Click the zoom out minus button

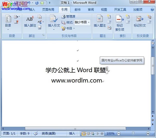coord(119,134)
